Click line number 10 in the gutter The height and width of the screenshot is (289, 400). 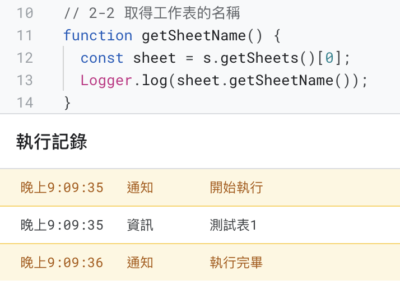(x=25, y=13)
